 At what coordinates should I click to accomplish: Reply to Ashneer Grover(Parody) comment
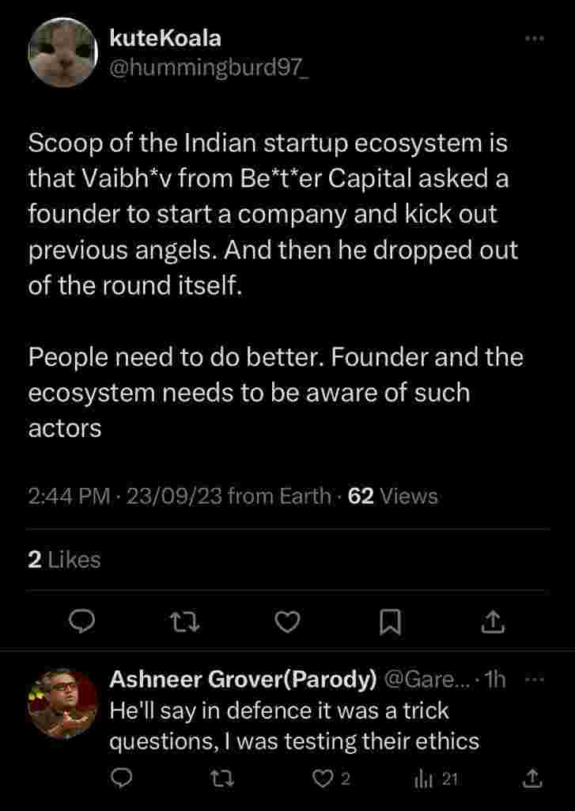(120, 779)
